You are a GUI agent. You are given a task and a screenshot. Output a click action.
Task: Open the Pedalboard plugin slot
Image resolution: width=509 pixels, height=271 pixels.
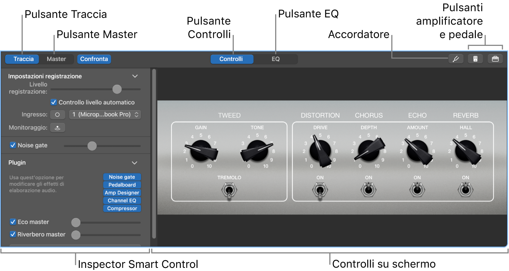(122, 185)
